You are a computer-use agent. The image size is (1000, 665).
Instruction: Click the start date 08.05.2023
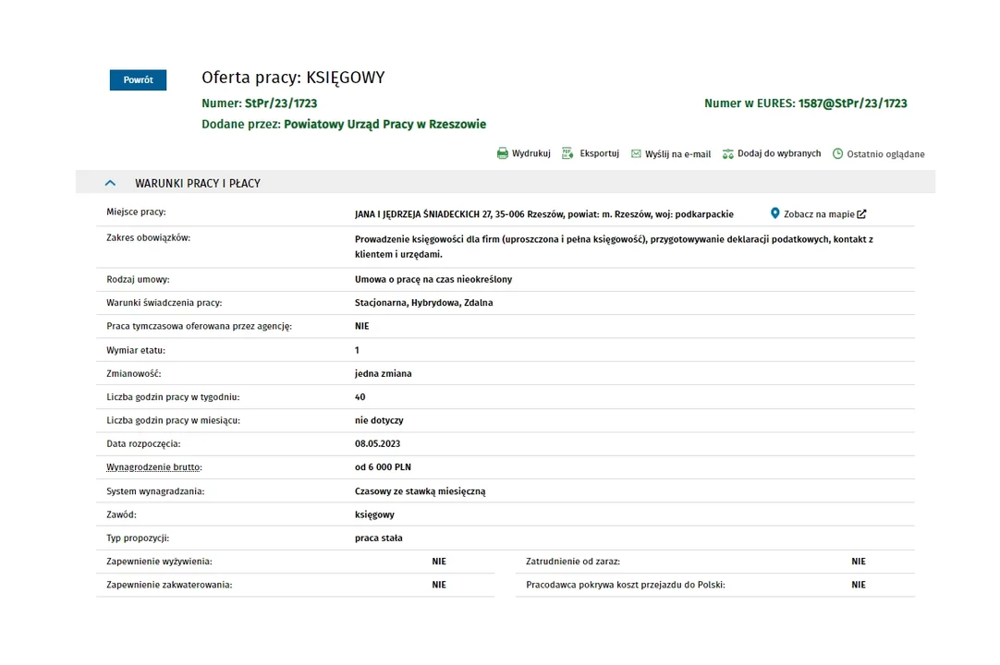tap(378, 443)
